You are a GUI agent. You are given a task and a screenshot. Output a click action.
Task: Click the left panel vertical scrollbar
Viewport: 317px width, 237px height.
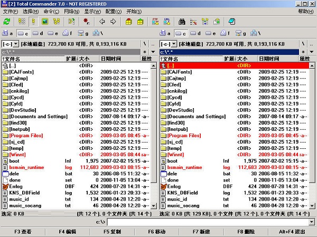154,132
